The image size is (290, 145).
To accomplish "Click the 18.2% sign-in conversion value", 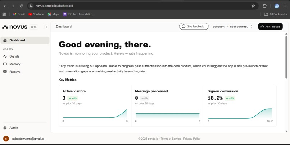I will pyautogui.click(x=215, y=98).
